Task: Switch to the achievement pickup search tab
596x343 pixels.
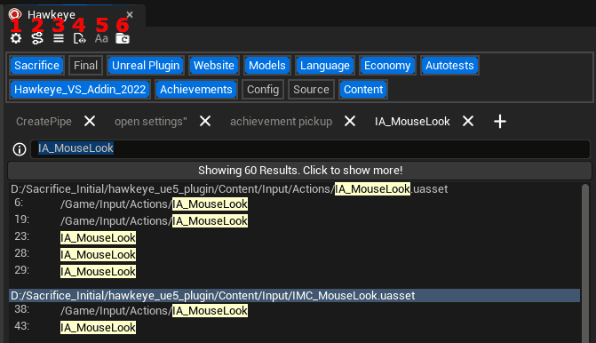Action: 281,122
